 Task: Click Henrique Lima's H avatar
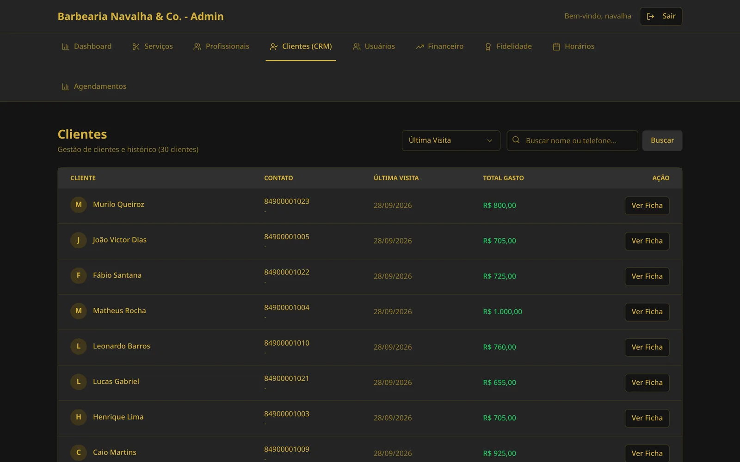point(79,417)
